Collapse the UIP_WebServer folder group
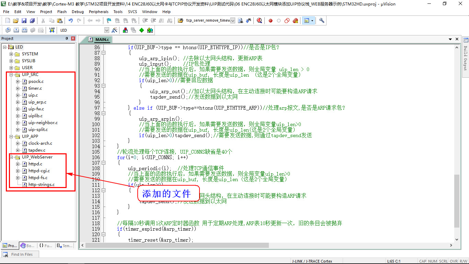Image resolution: width=469 pixels, height=264 pixels. tap(11, 157)
